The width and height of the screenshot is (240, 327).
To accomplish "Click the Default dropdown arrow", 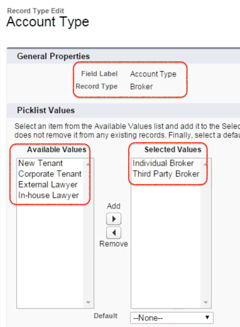I will 207,318.
